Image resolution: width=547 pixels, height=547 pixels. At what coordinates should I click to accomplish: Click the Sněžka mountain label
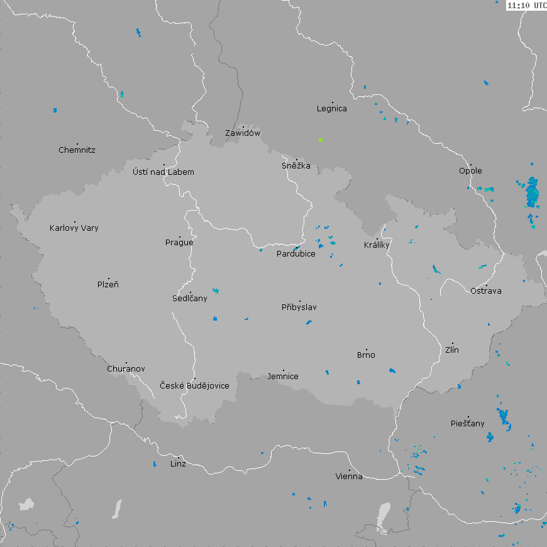click(296, 166)
